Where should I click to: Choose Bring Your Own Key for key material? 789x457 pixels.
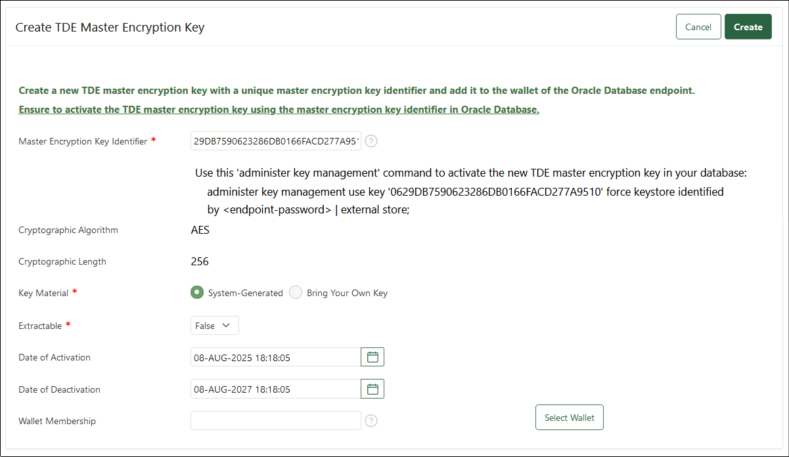point(296,292)
